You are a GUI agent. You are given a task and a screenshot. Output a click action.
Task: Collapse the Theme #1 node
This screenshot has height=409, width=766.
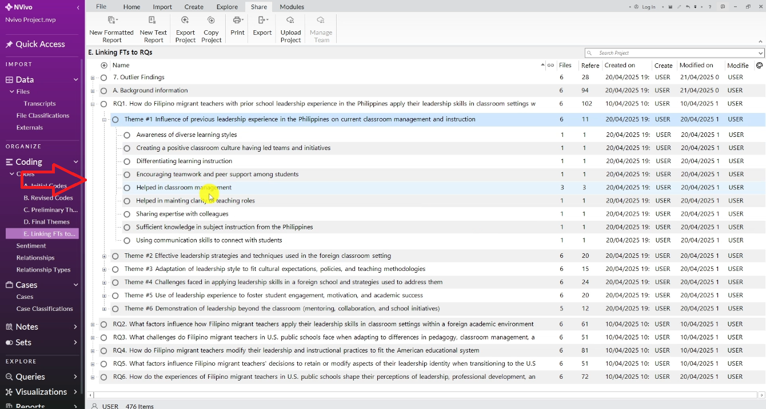click(104, 120)
